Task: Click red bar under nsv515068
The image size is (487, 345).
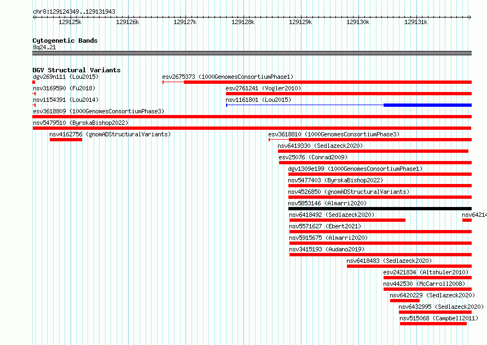Action: pyautogui.click(x=433, y=324)
